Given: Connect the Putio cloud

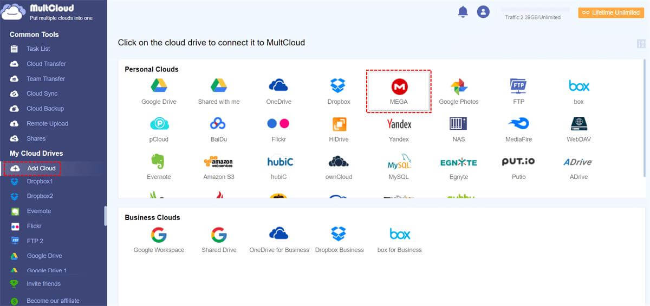Looking at the screenshot, I should [518, 167].
